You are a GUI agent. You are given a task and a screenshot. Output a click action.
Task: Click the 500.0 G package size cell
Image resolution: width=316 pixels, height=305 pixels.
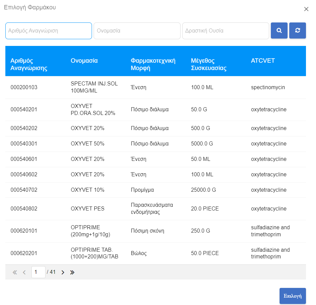[x=200, y=128]
